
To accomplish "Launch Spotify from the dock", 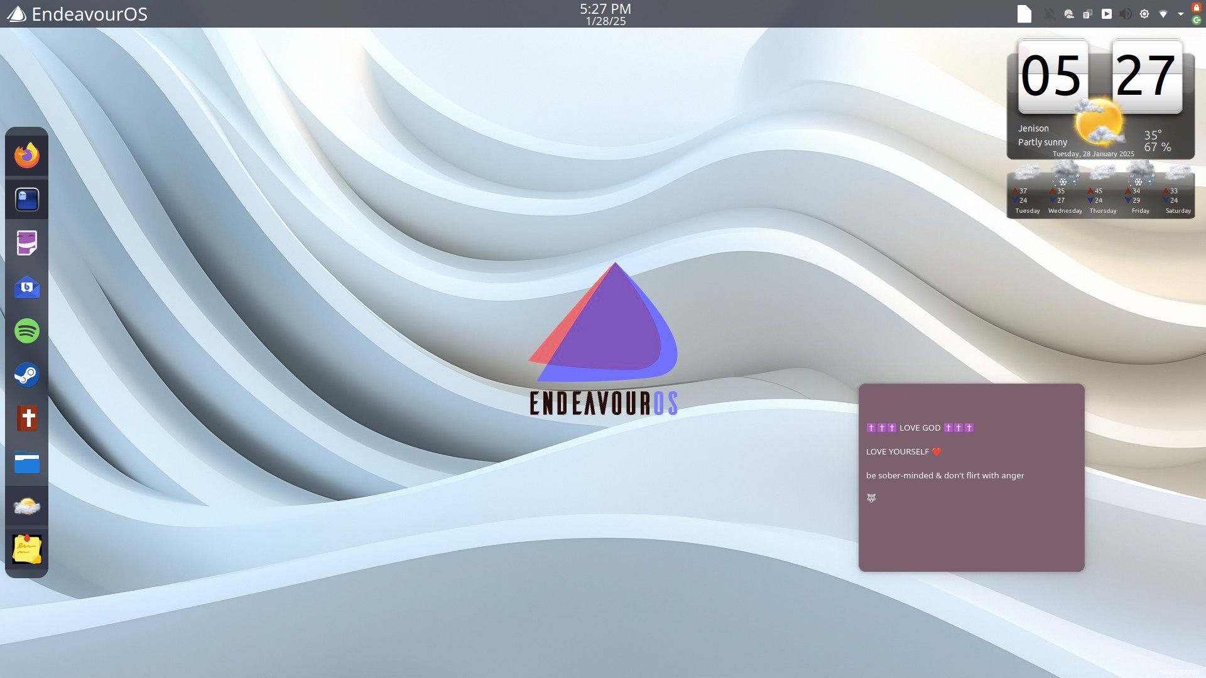I will point(27,331).
